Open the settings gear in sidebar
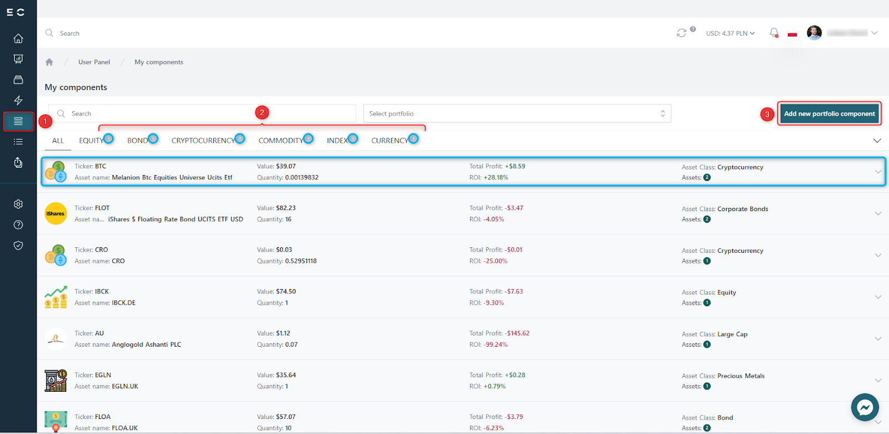 coord(18,204)
